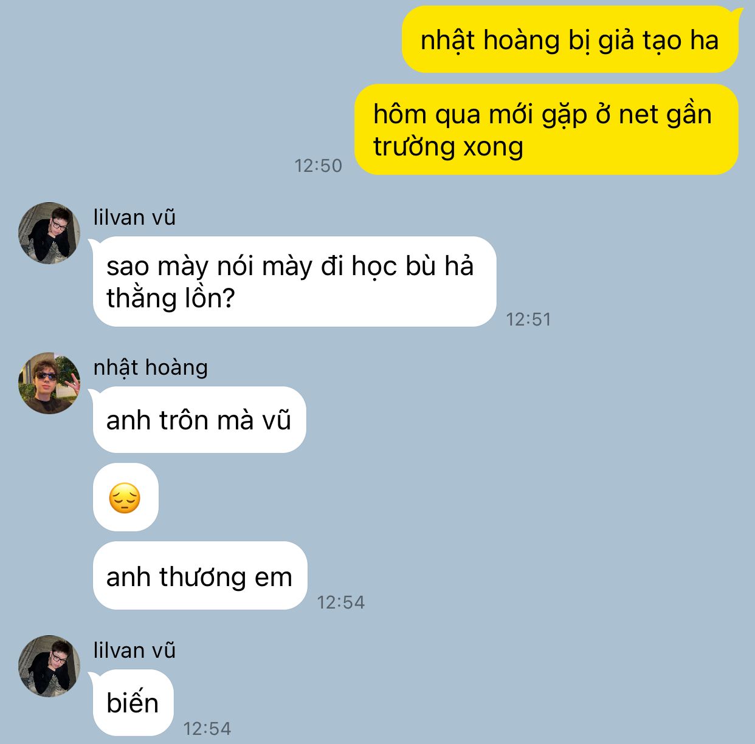The width and height of the screenshot is (755, 744).
Task: Tap the 12:50 timestamp beside yellow message
Action: click(x=319, y=165)
